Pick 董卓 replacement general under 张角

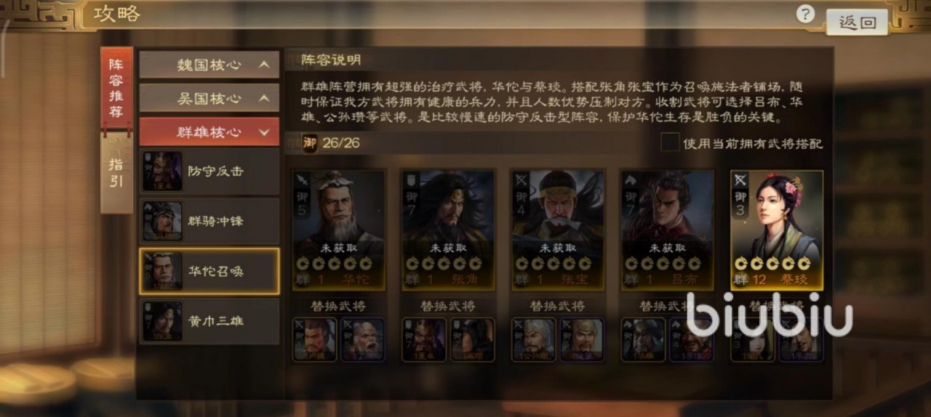click(x=424, y=339)
